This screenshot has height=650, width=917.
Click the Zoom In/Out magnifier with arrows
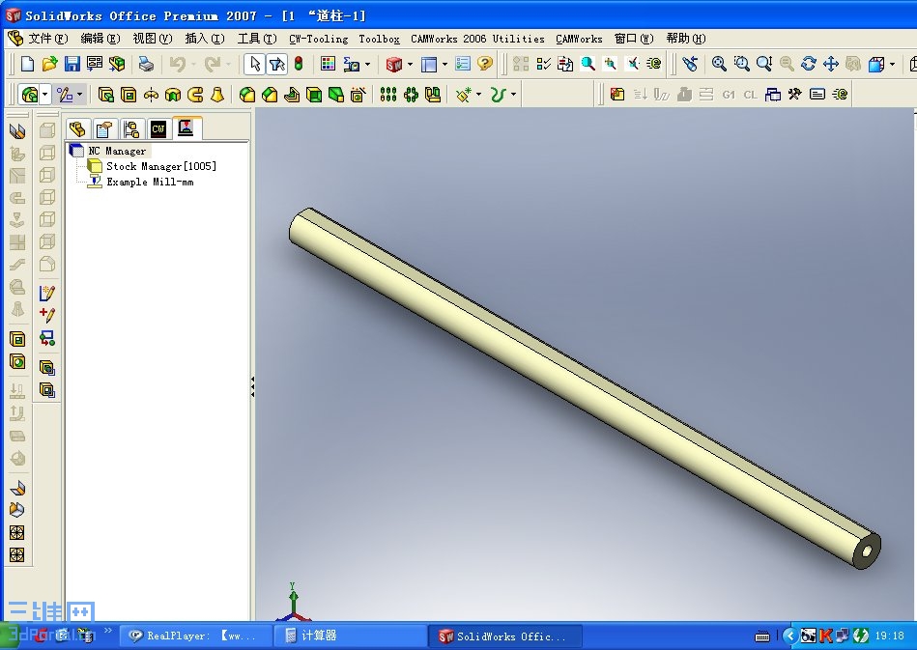coord(763,64)
